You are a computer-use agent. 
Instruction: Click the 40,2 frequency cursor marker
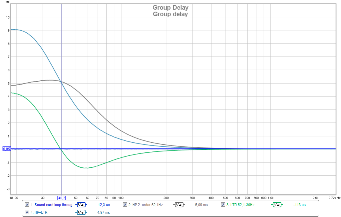pyautogui.click(x=62, y=198)
